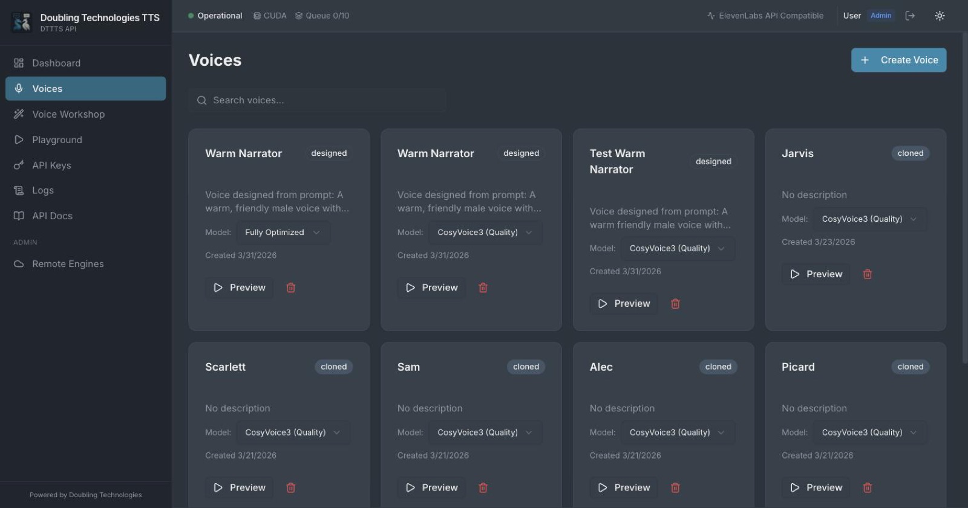Click the logout arrow icon

pos(910,16)
